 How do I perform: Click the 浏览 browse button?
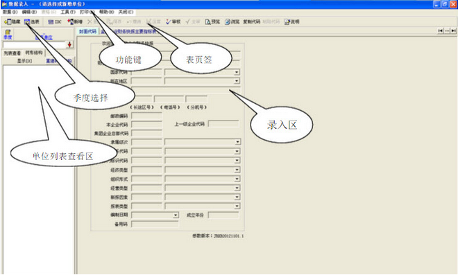click(x=232, y=22)
